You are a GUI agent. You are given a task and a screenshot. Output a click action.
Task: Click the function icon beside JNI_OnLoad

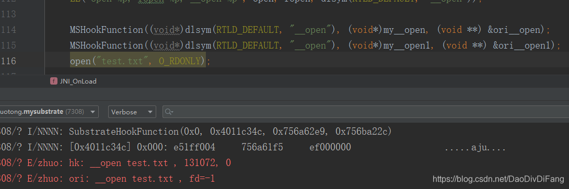point(54,81)
